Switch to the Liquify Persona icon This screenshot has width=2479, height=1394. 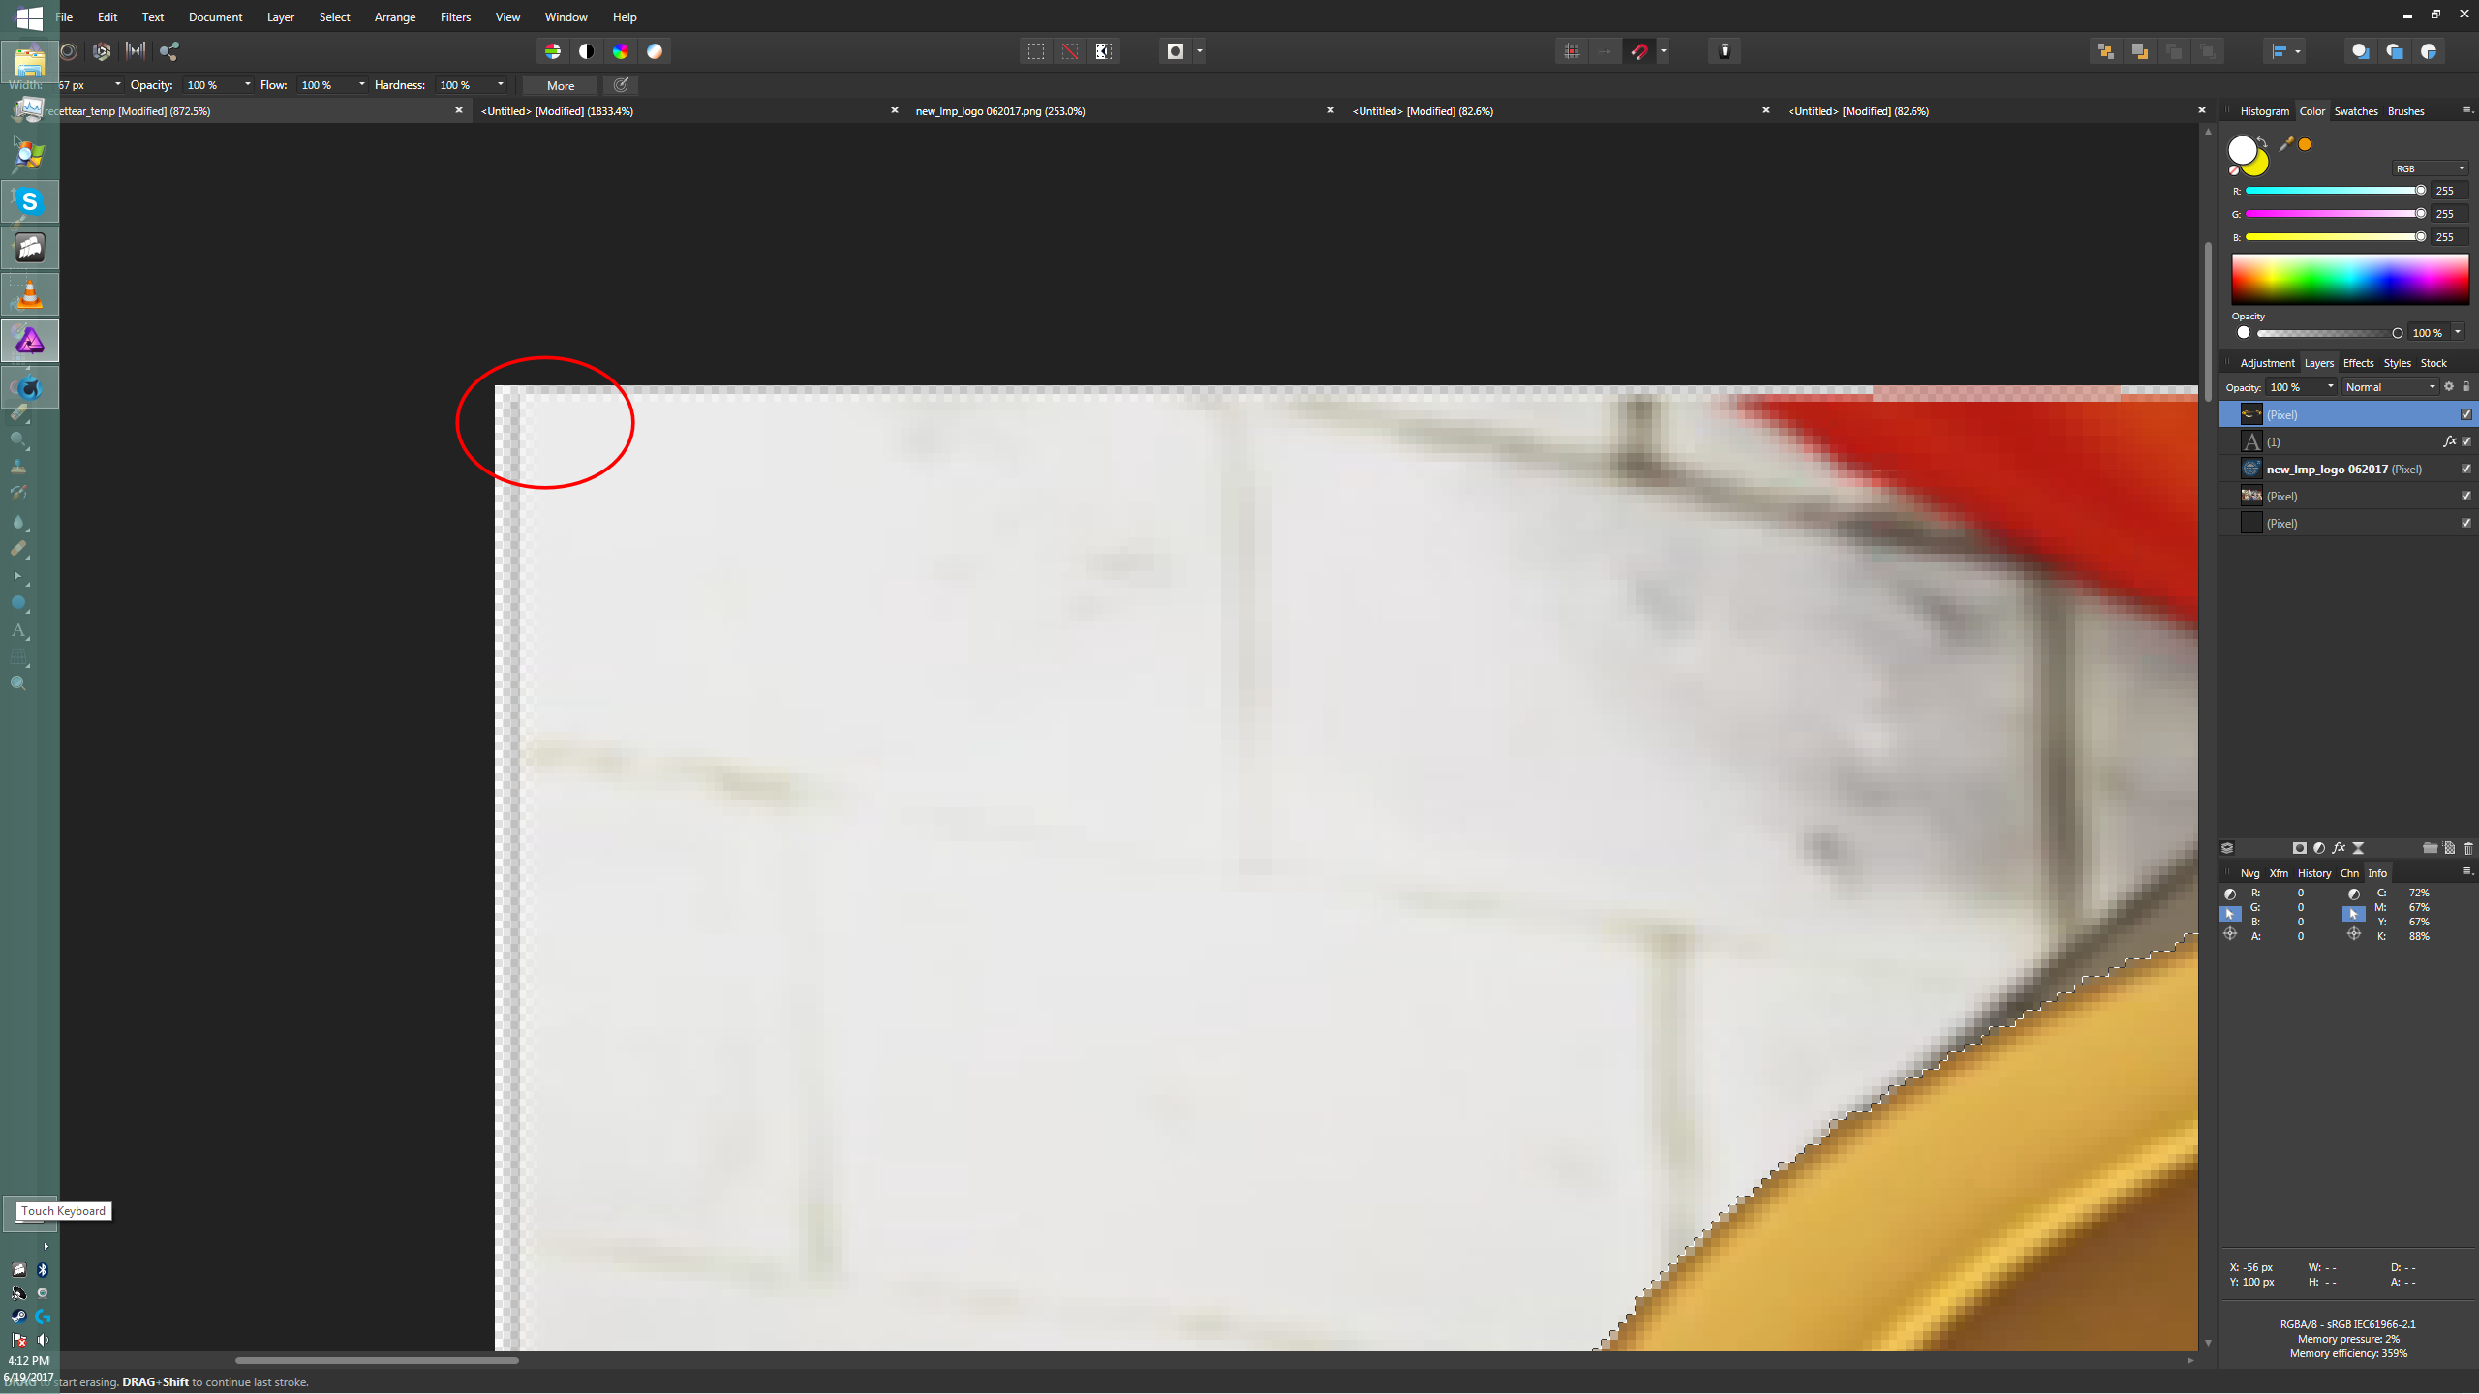[68, 51]
